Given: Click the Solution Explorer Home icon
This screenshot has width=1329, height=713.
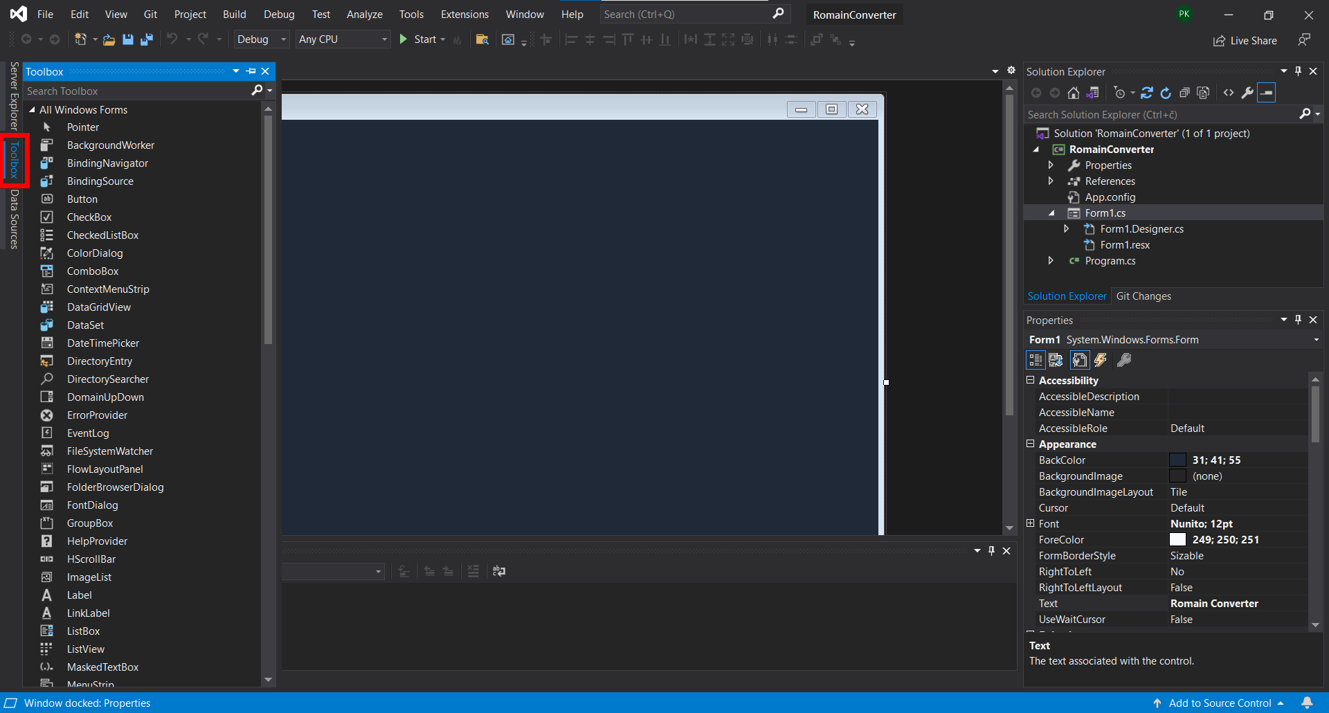Looking at the screenshot, I should (x=1073, y=93).
